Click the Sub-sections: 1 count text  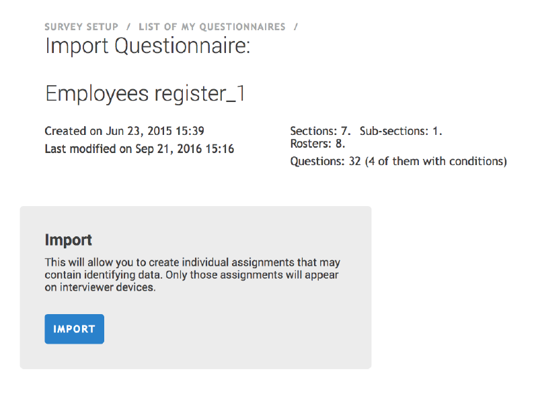pyautogui.click(x=401, y=131)
